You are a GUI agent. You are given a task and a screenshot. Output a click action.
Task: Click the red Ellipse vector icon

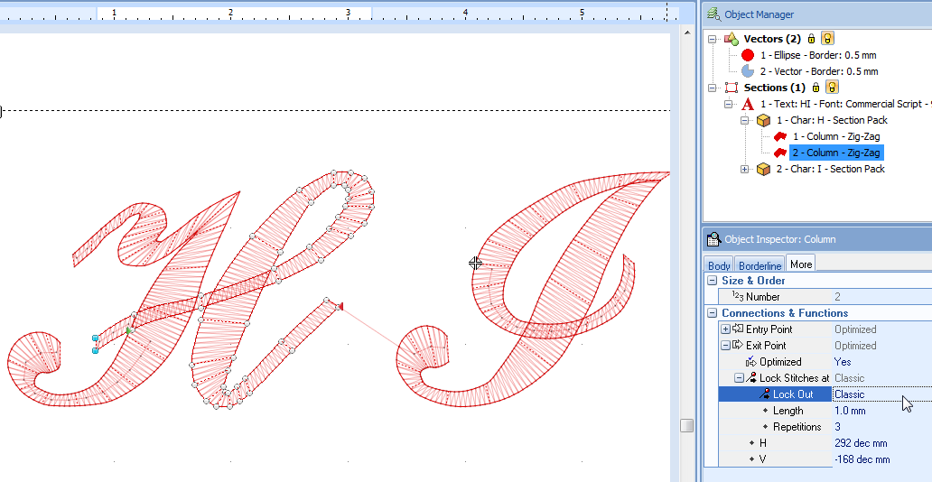747,55
